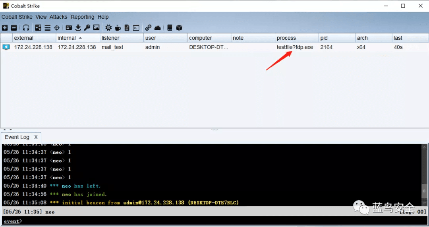Sort by the pid column header

point(337,38)
